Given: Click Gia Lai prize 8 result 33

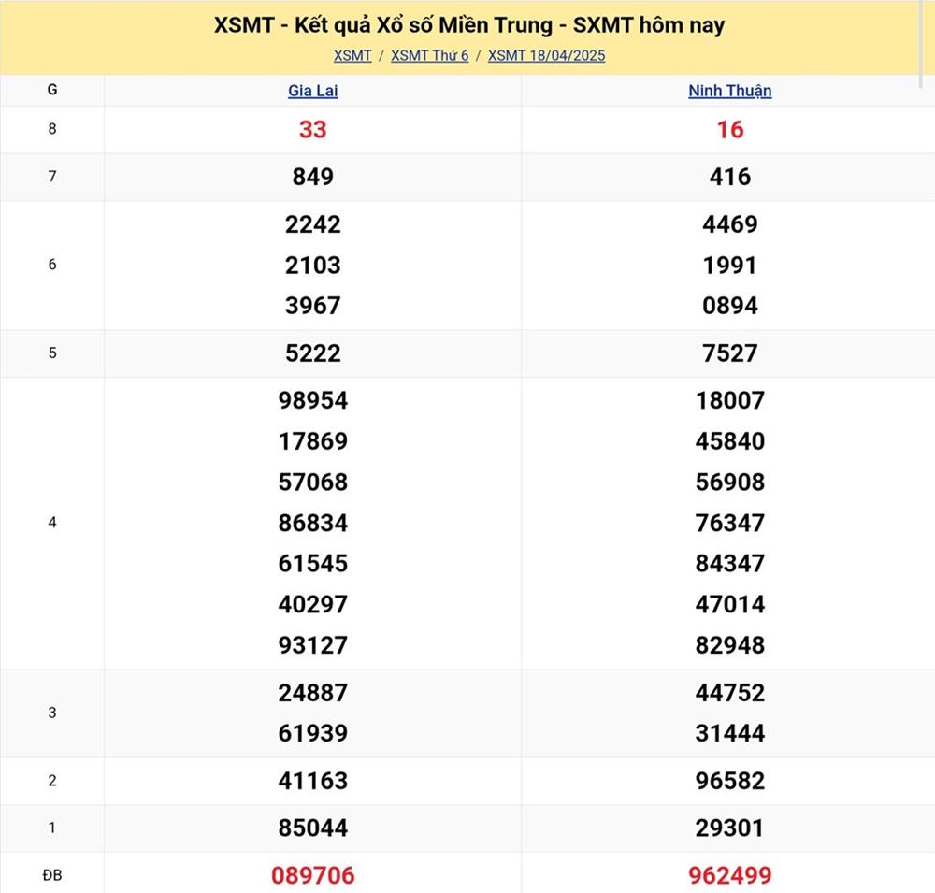Looking at the screenshot, I should point(312,130).
